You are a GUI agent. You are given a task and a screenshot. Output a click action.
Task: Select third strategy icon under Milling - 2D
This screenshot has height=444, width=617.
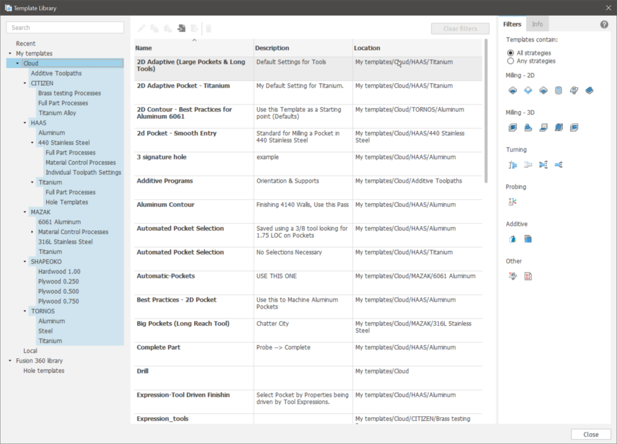coord(543,90)
